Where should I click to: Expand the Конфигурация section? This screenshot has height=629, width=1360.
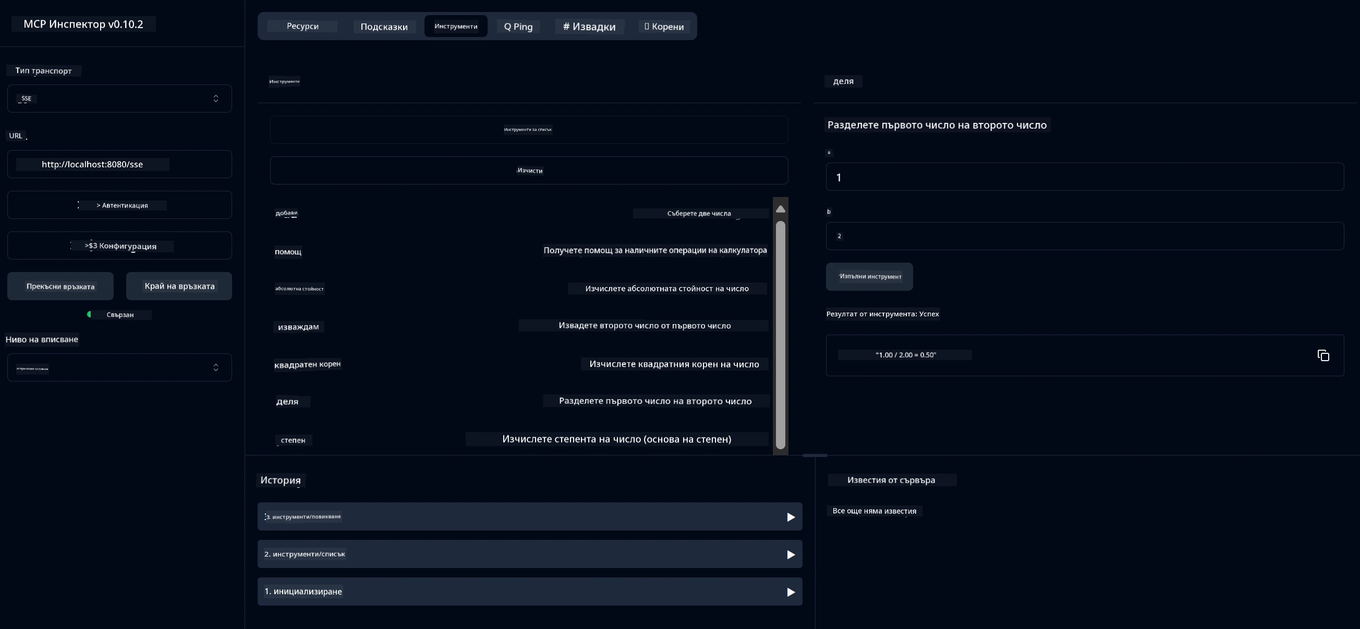[x=119, y=246]
